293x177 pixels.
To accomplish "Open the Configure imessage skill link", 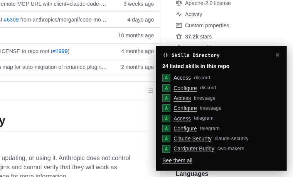I will [x=185, y=108].
